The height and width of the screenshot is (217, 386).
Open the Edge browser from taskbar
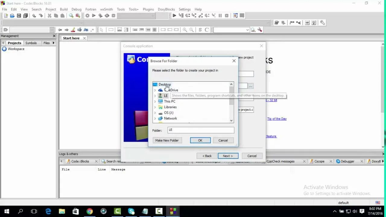[48, 211]
